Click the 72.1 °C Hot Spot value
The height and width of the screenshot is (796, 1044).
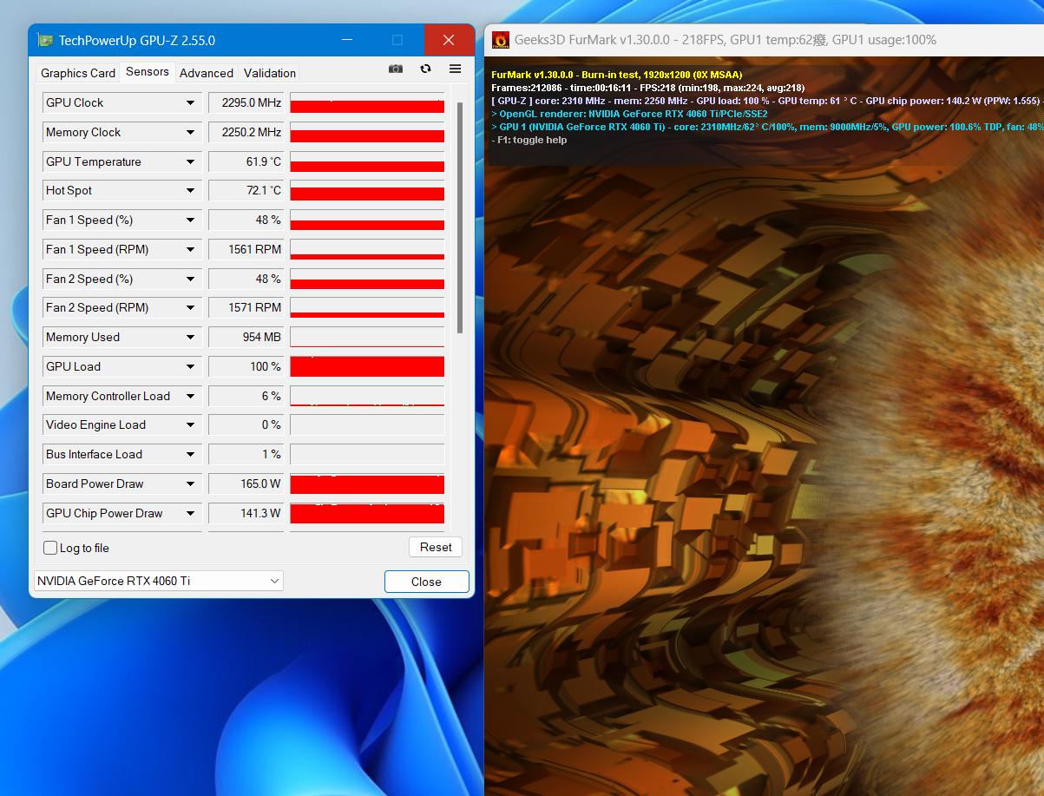pyautogui.click(x=246, y=191)
